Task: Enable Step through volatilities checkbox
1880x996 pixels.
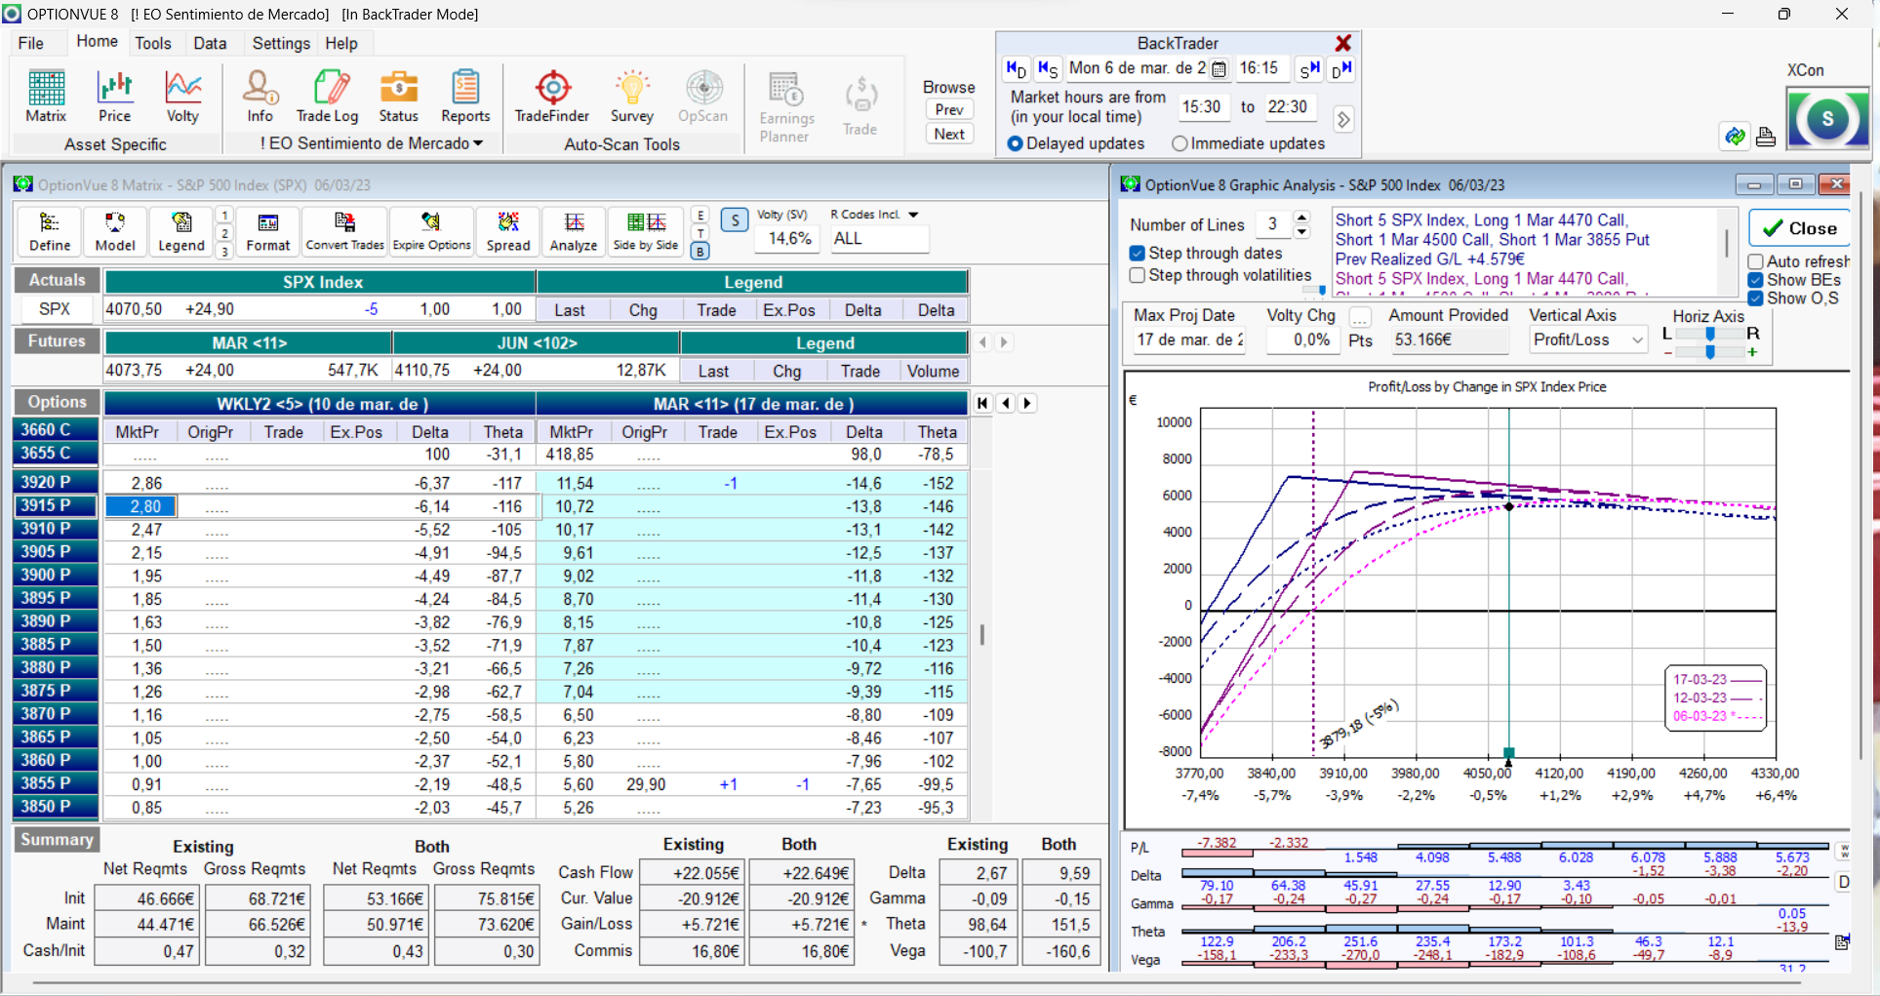Action: 1137,275
